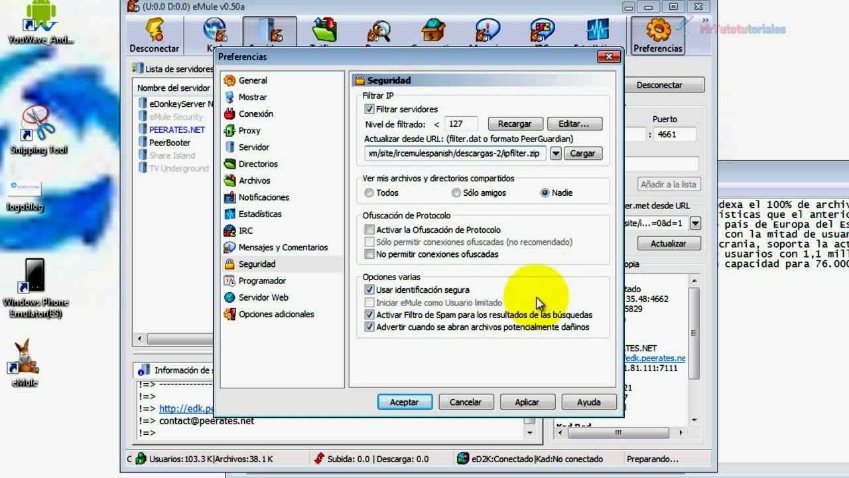
Task: Select Servidor Web in preferences sidebar
Action: (x=263, y=297)
